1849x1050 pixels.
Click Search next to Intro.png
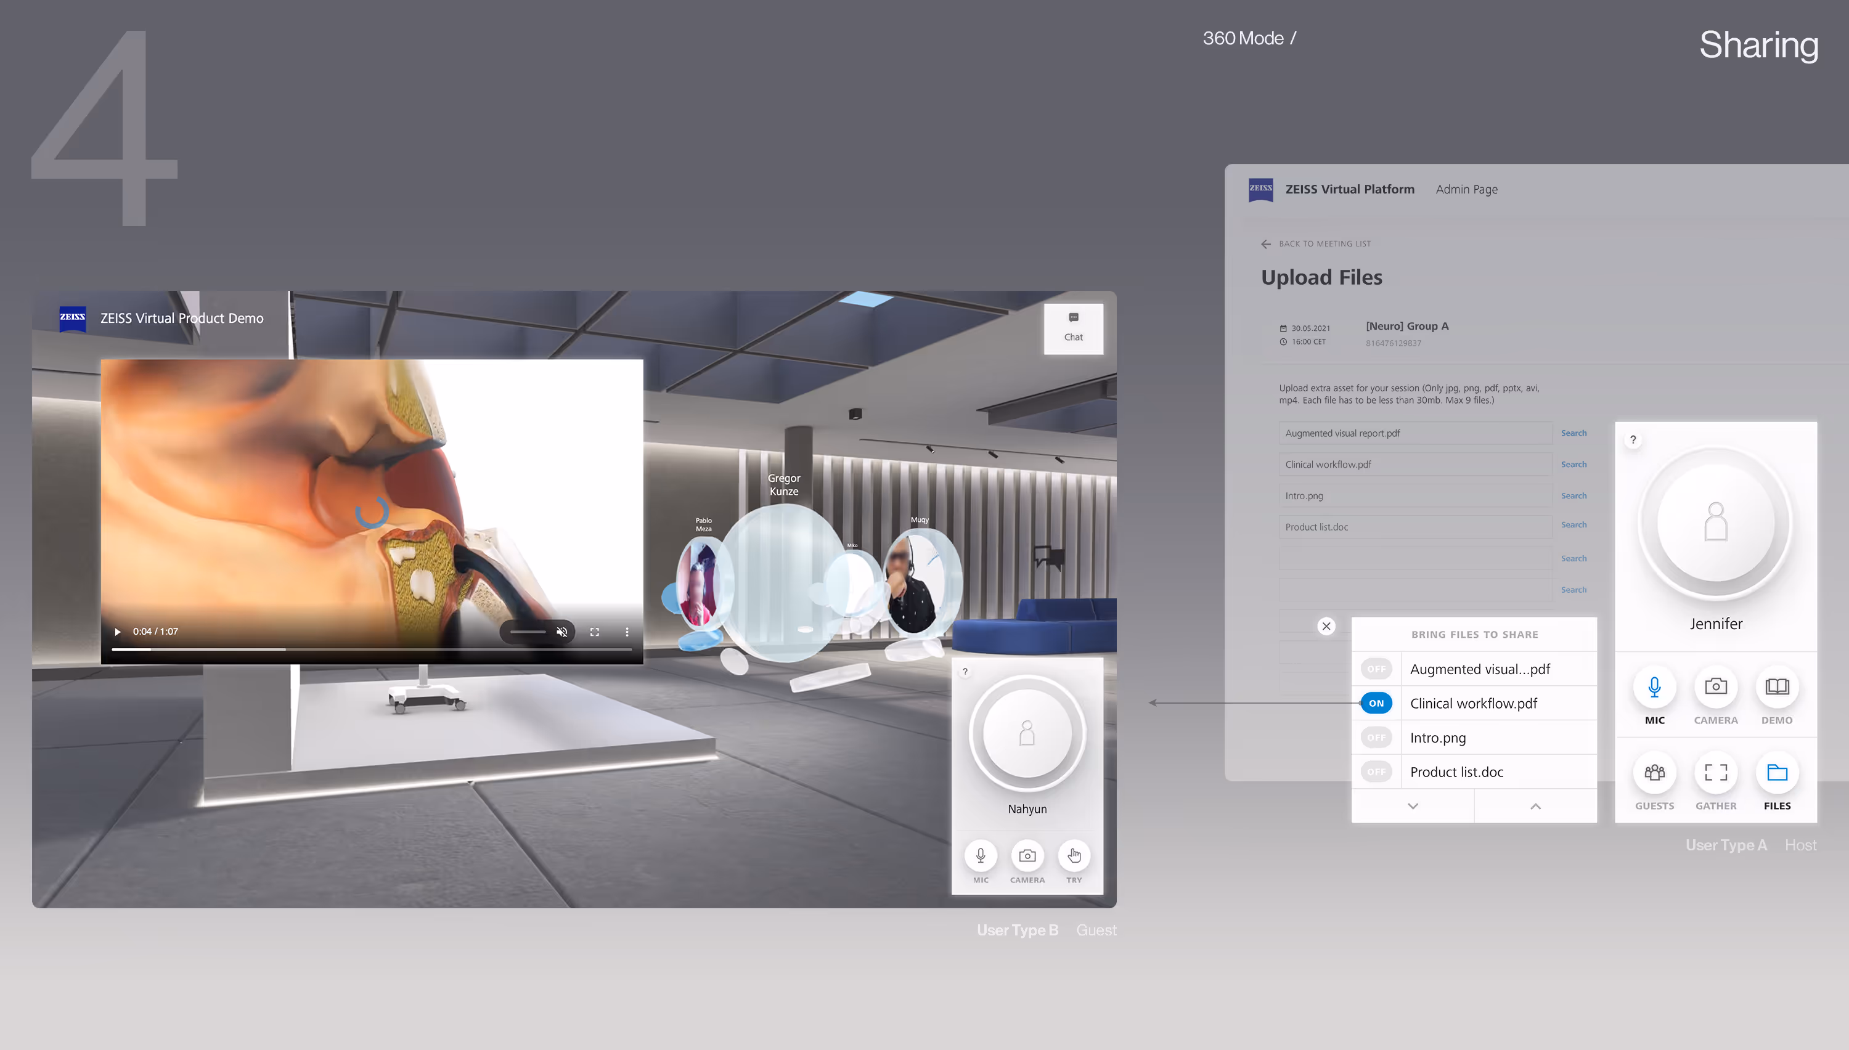click(x=1573, y=495)
